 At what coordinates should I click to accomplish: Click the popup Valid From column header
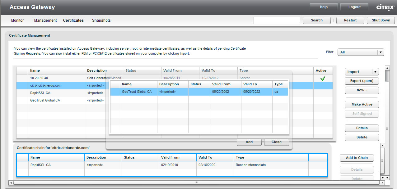(x=226, y=84)
